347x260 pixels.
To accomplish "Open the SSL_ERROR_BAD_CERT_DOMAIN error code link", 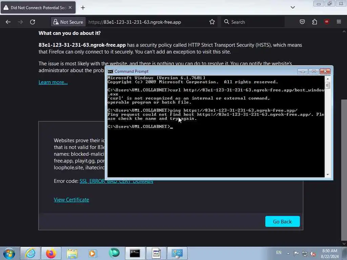I will [x=116, y=181].
